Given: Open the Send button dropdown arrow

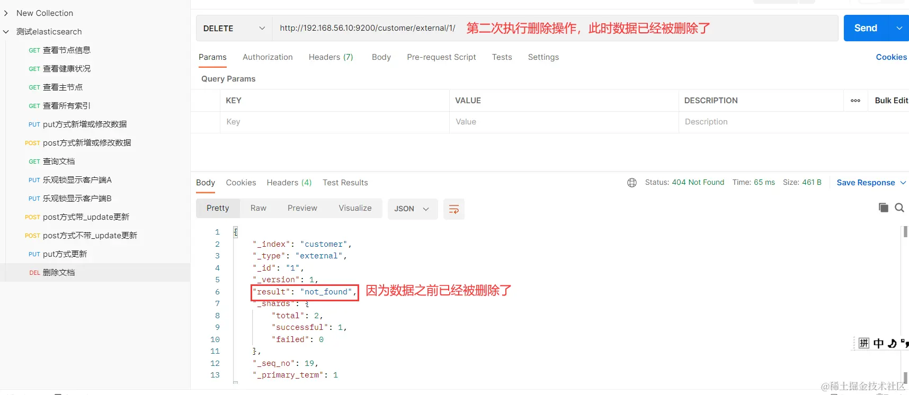Looking at the screenshot, I should pyautogui.click(x=899, y=28).
